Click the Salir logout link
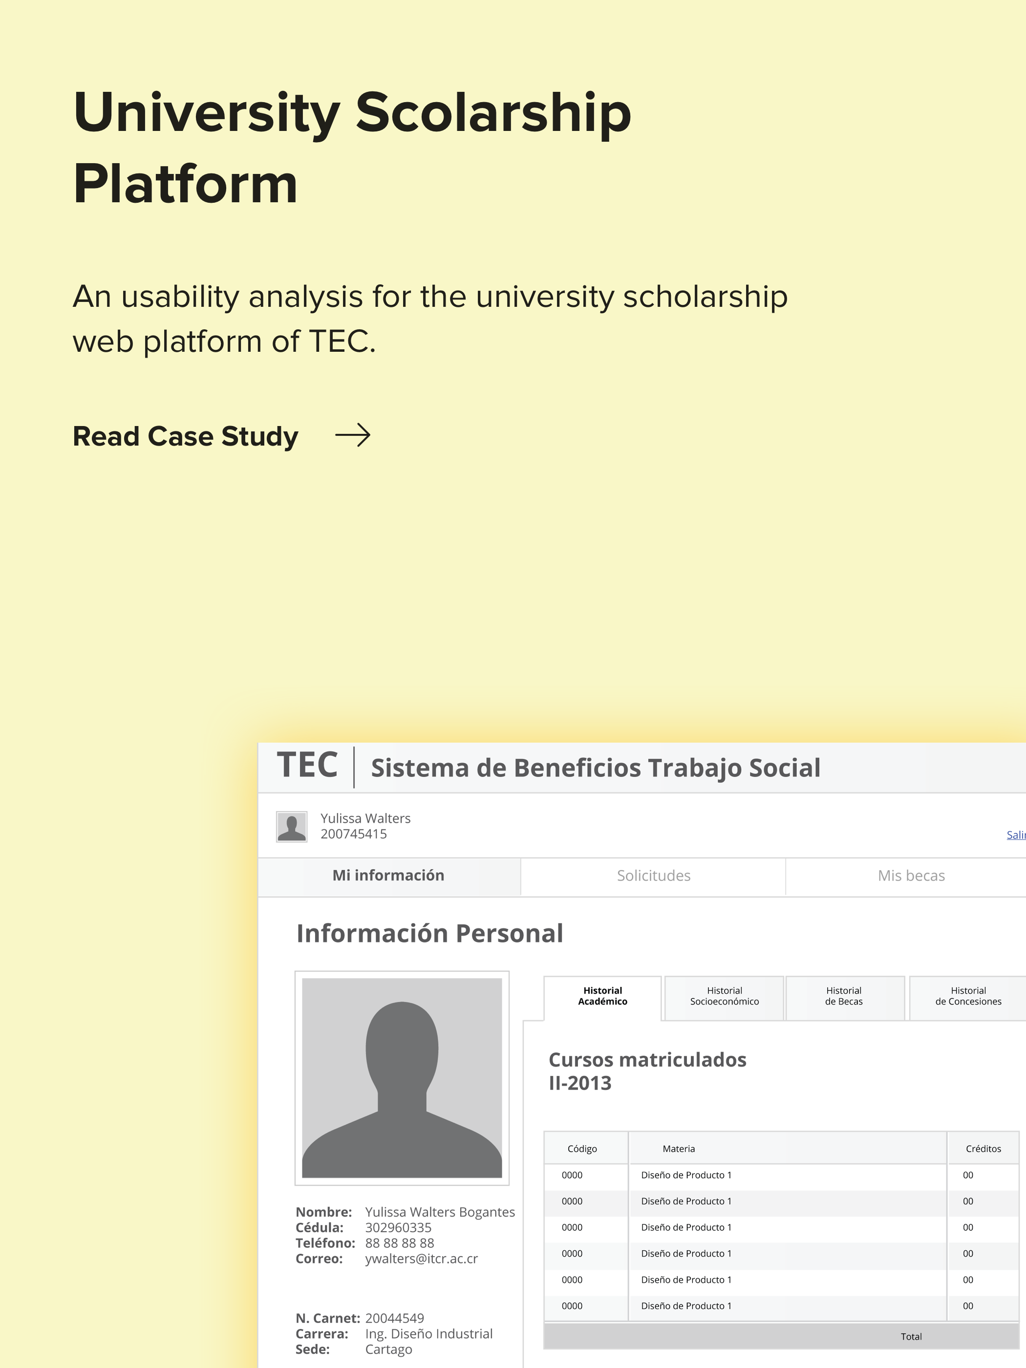 point(1016,835)
